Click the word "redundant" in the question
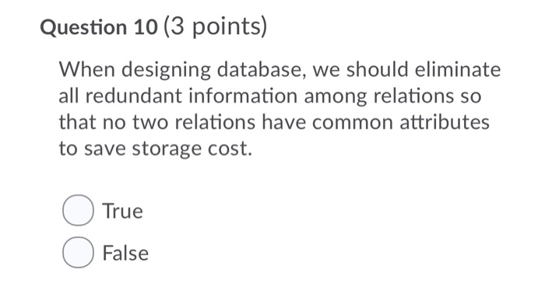 click(134, 96)
